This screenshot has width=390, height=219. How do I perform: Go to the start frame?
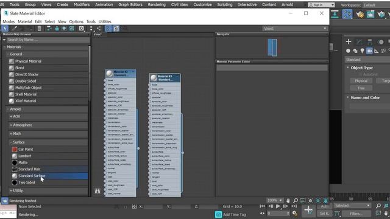point(262,206)
